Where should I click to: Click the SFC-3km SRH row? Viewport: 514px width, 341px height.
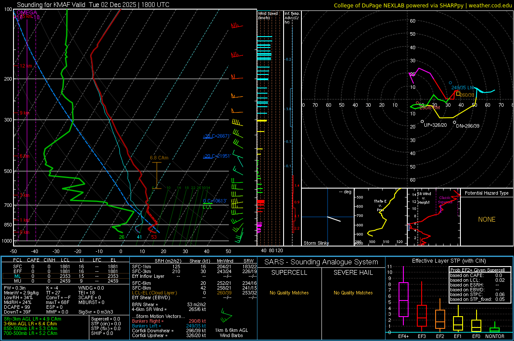click(x=194, y=271)
